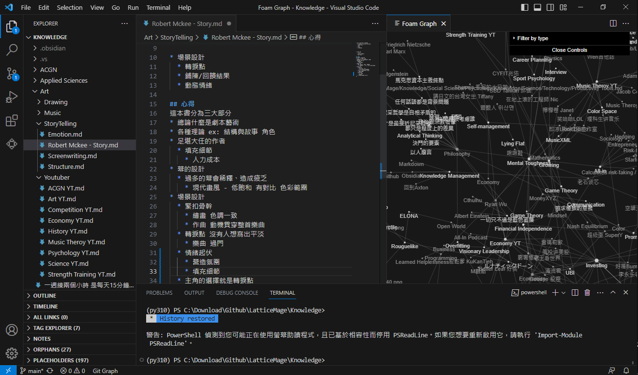Open more actions for Foam Graph group

pos(626,23)
